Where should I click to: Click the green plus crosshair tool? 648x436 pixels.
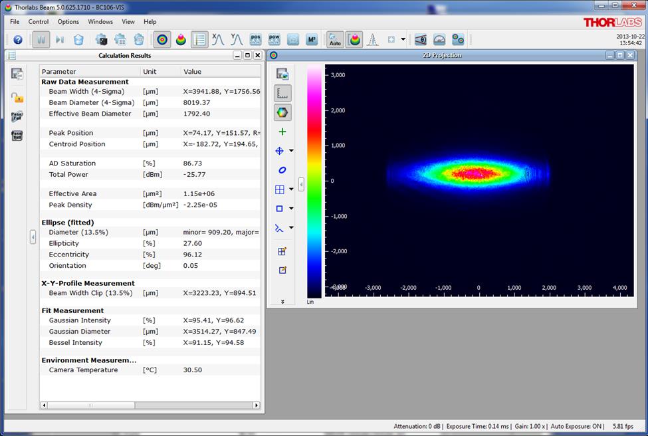(282, 132)
